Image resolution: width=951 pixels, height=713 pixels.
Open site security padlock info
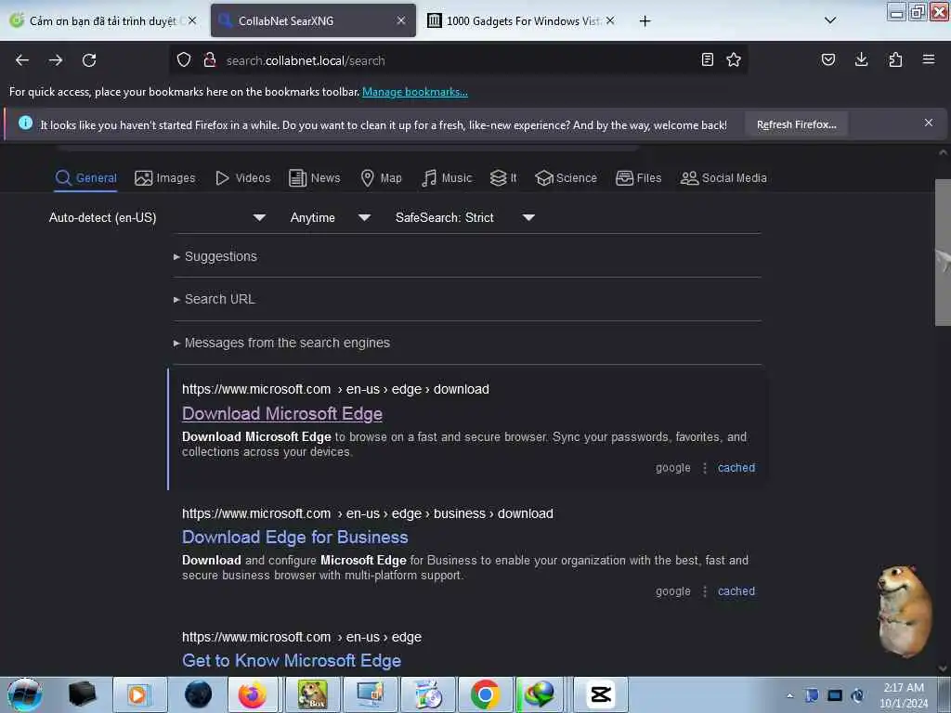(210, 59)
